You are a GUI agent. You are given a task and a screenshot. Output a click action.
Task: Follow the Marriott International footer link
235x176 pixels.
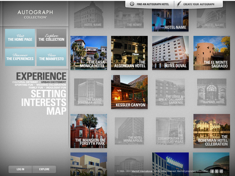point(142,171)
